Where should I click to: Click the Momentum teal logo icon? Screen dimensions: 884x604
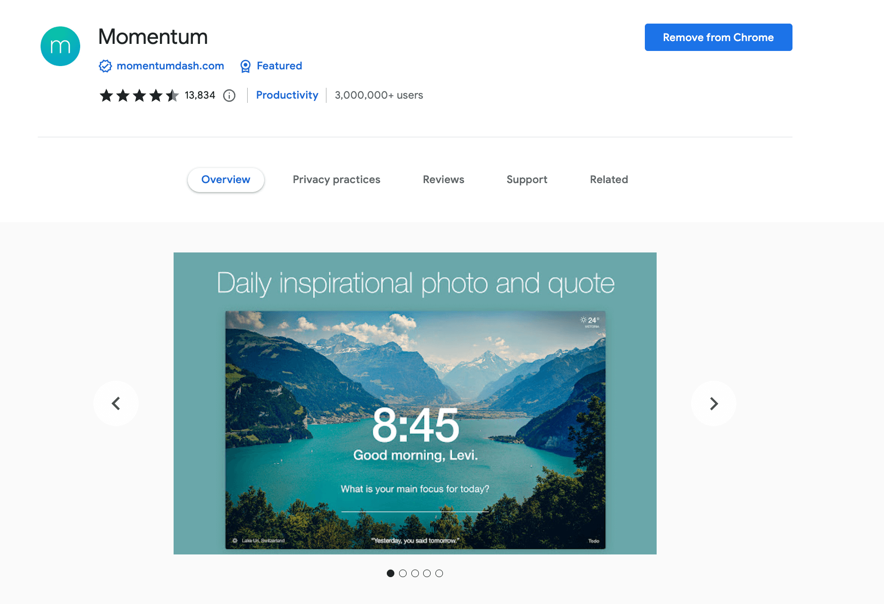[60, 46]
